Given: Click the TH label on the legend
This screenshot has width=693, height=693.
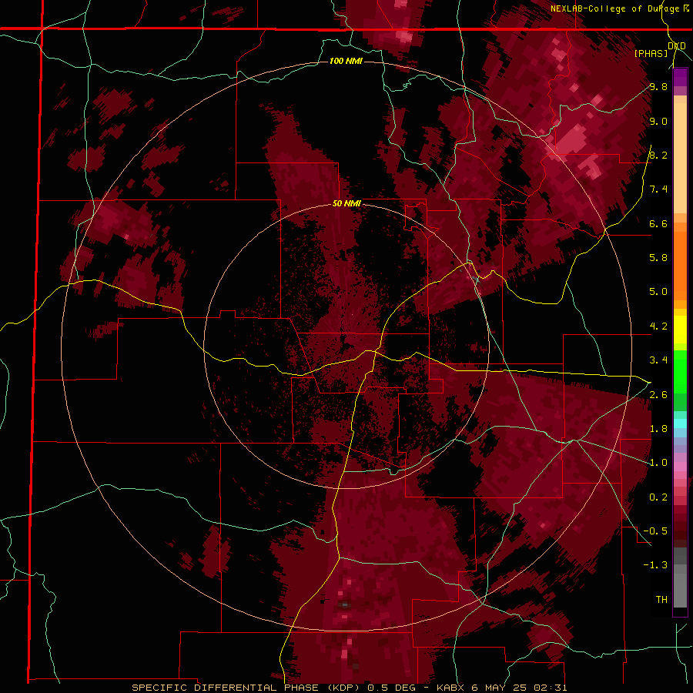Looking at the screenshot, I should (x=661, y=600).
